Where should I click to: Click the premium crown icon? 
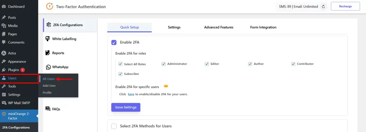click(x=166, y=86)
